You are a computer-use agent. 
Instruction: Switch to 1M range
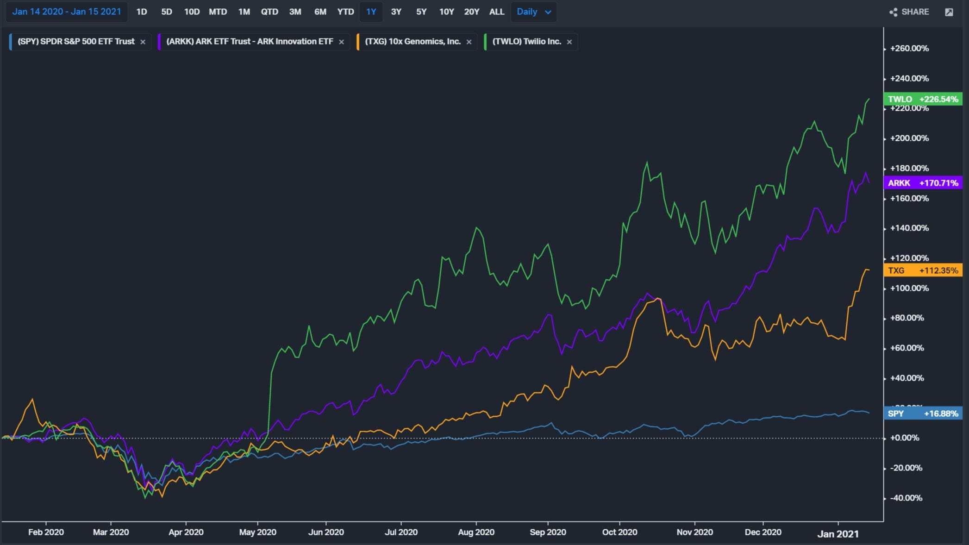click(x=244, y=12)
